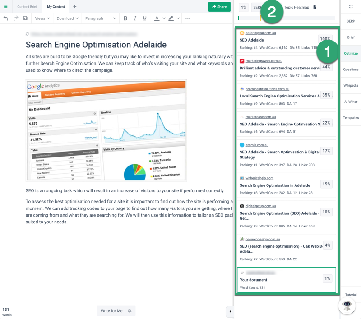Collapse the side panel with the arrow button

230,311
